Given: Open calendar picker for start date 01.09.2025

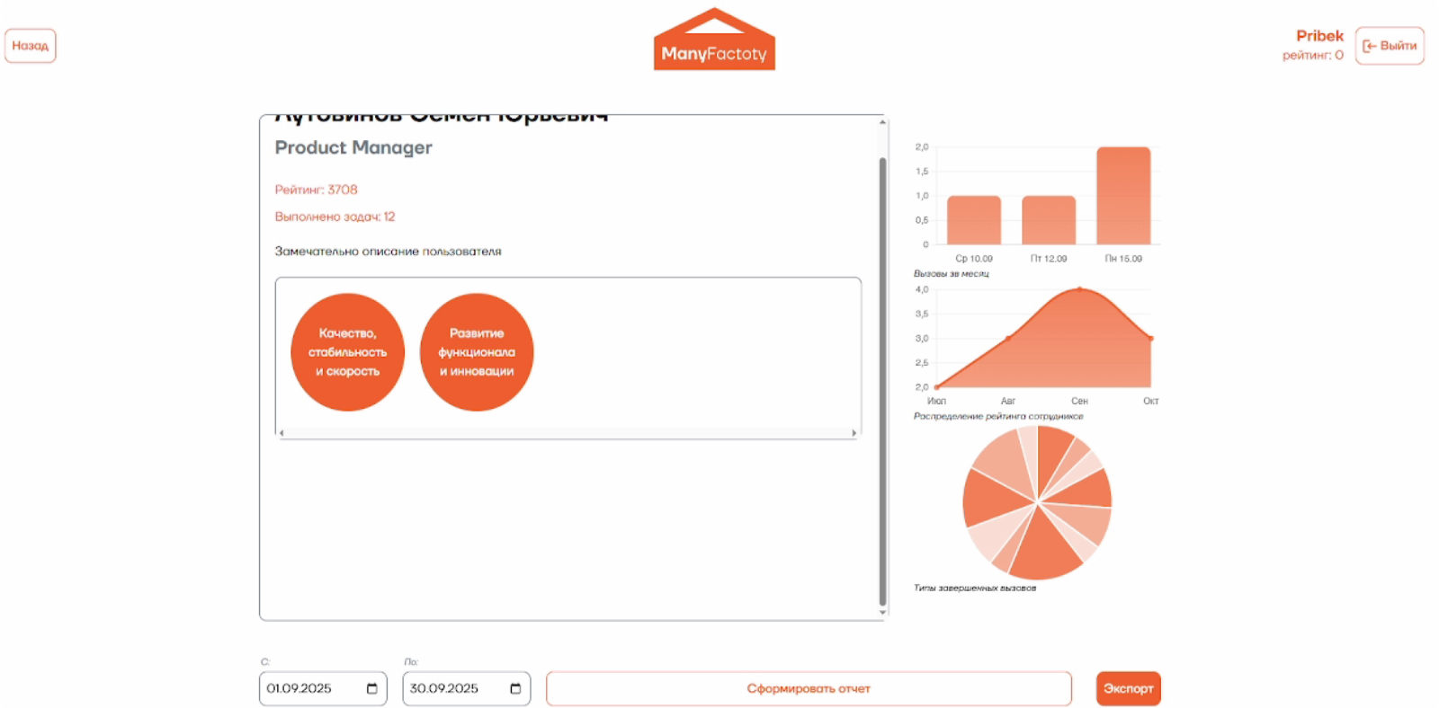Looking at the screenshot, I should coord(371,689).
